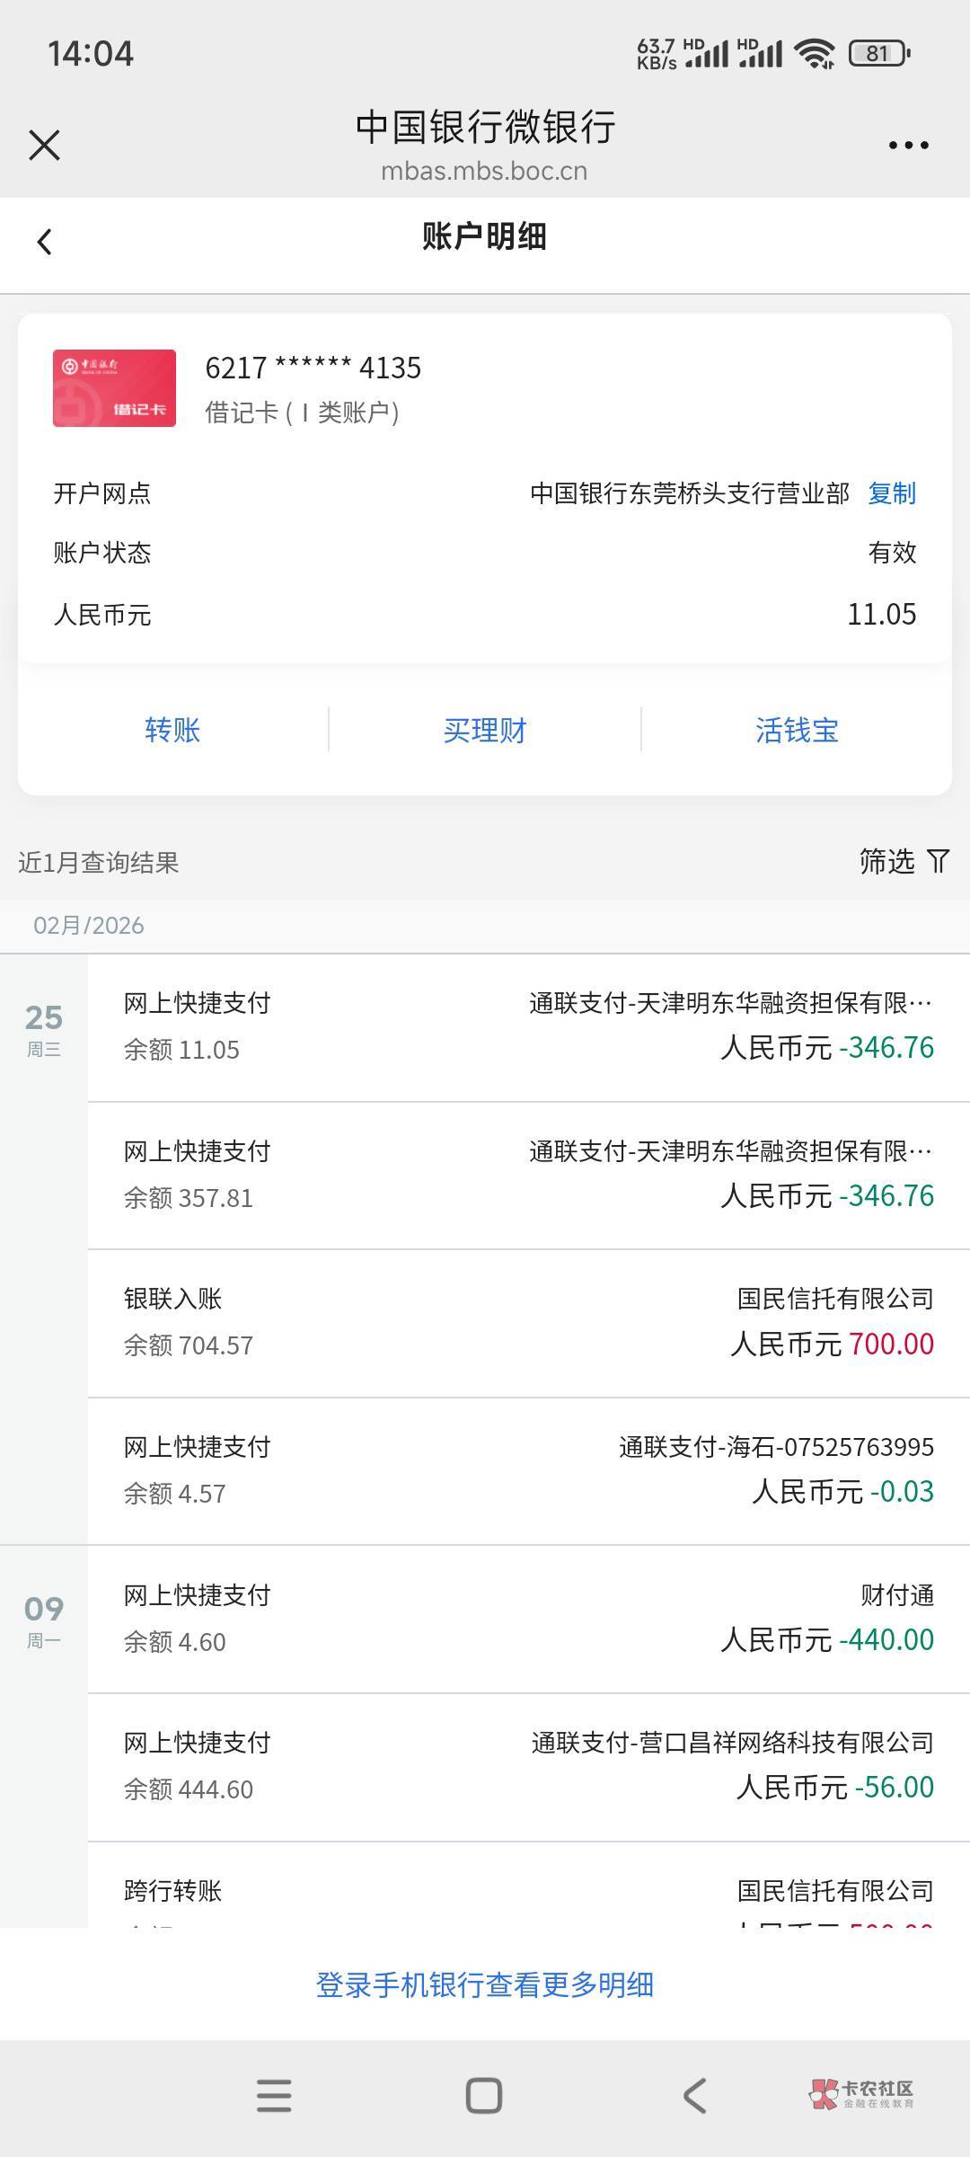Open the 营口昌祥网络科技 -56.00 transaction

coord(528,1766)
